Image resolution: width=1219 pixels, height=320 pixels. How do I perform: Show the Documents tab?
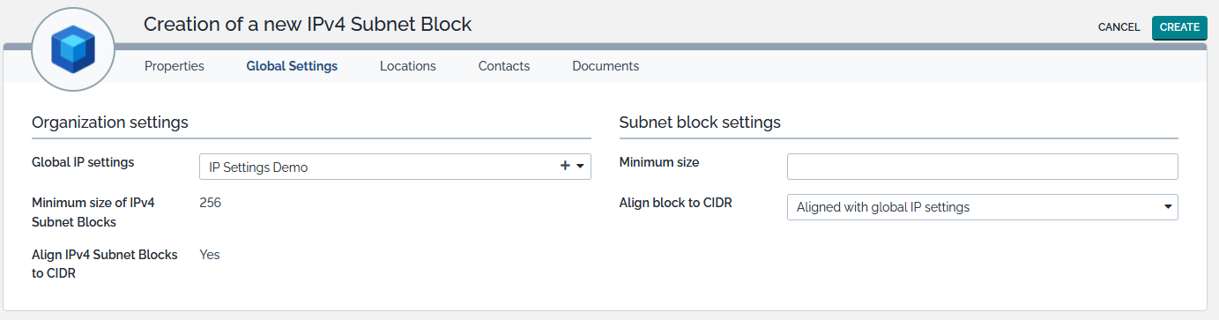point(606,66)
